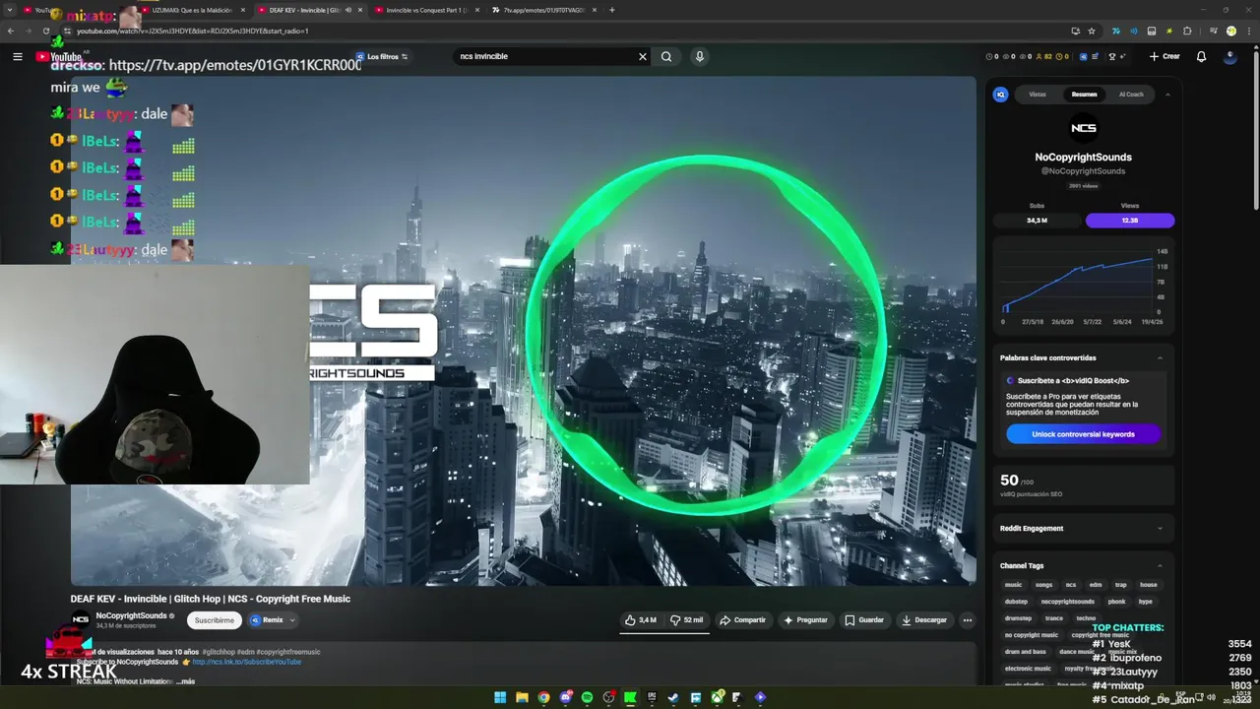
Task: Open the more actions three-dot menu
Action: (968, 620)
